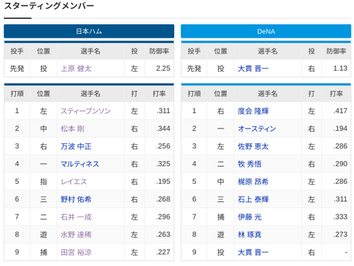354x266 pixels.
Task: Select 野村 佑希 player link
Action: click(x=76, y=199)
